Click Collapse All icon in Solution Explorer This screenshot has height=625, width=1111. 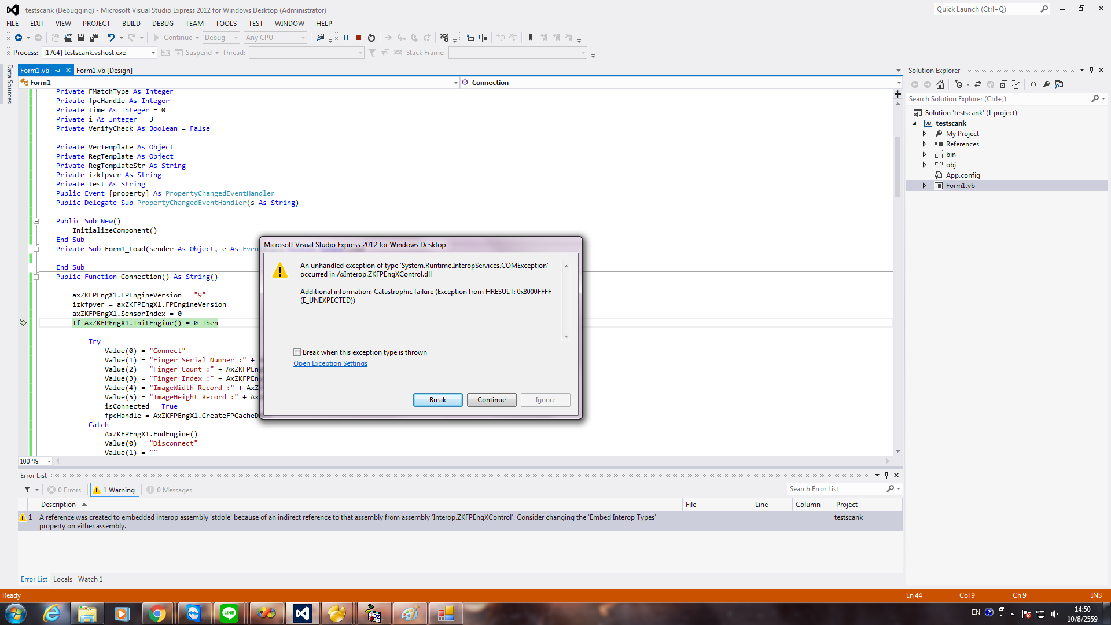[1003, 84]
